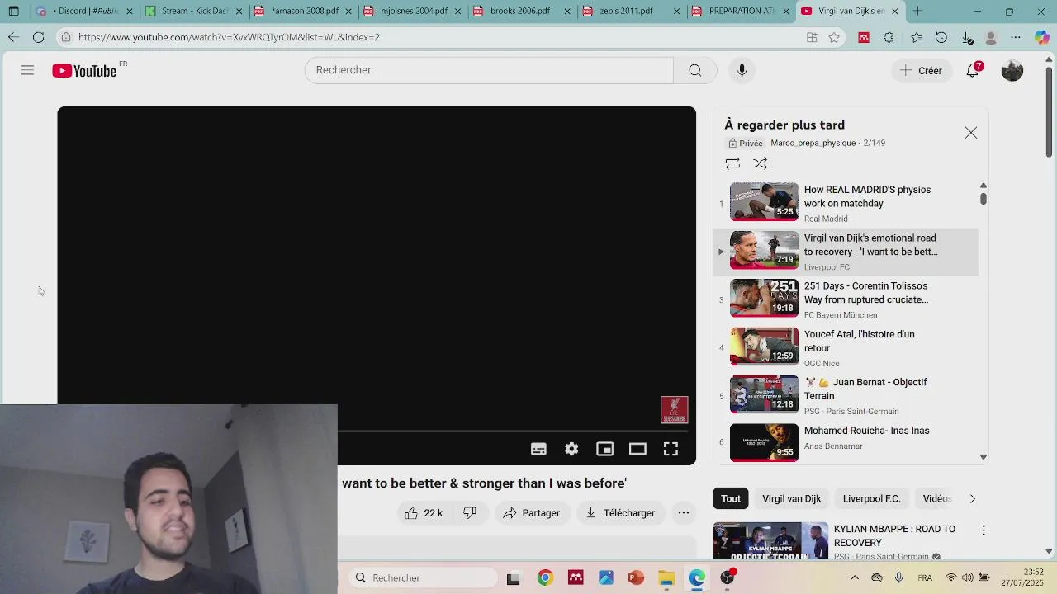This screenshot has height=594, width=1057.
Task: Show more filter chips with right arrow
Action: (x=972, y=498)
